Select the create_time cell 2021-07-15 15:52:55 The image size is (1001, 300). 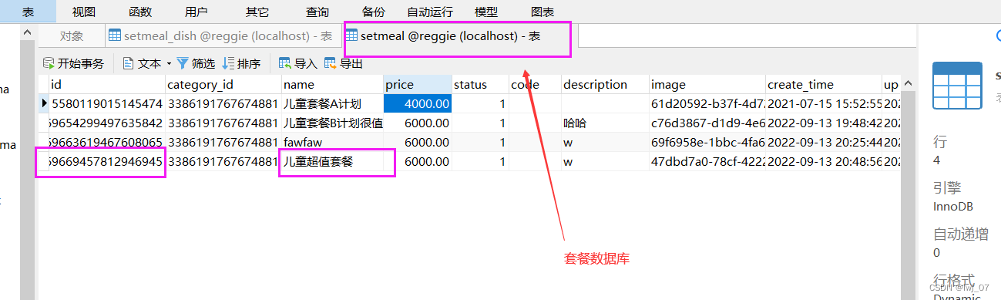[823, 103]
